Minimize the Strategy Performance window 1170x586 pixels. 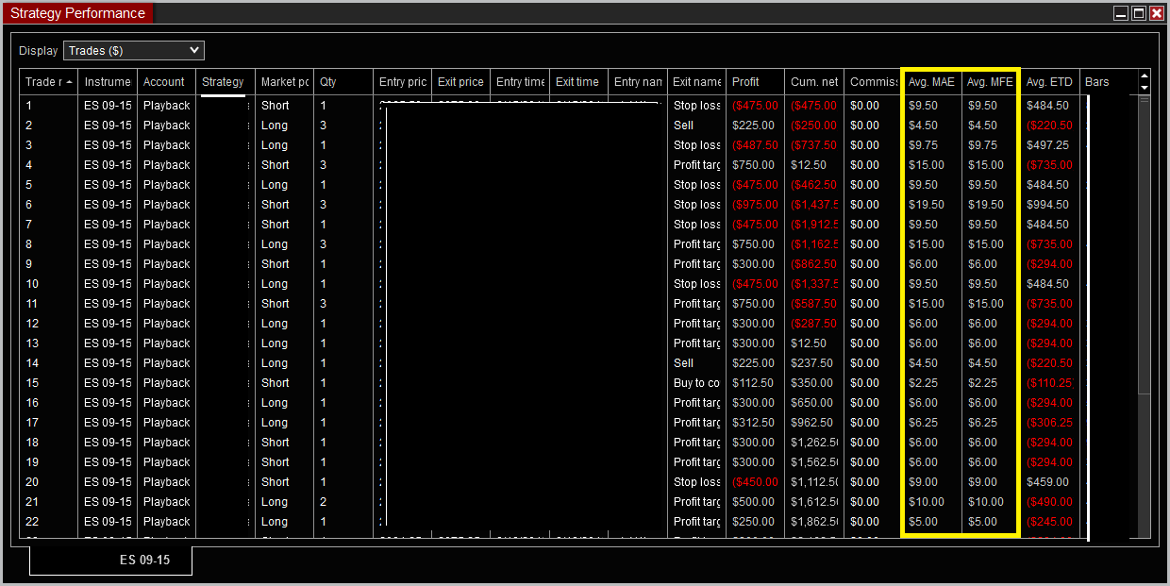coord(1121,13)
